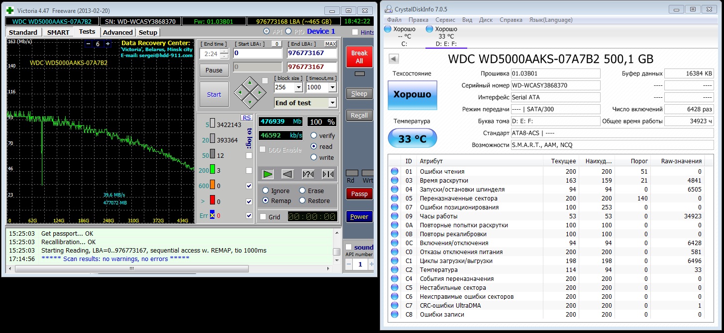The width and height of the screenshot is (724, 333).
Task: Click the disk D: E: F: status orb
Action: click(429, 29)
